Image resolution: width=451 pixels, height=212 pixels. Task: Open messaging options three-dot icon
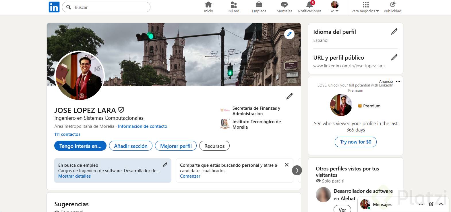(x=421, y=204)
